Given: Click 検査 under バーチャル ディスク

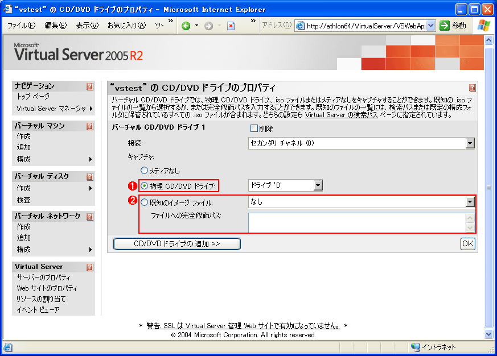Looking at the screenshot, I should [24, 200].
